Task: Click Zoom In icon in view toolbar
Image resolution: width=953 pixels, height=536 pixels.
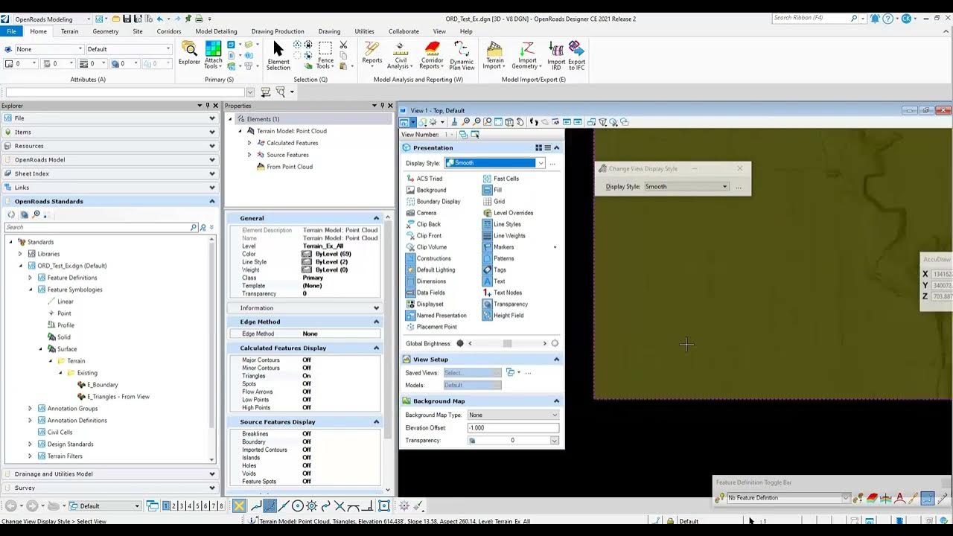Action: point(466,122)
